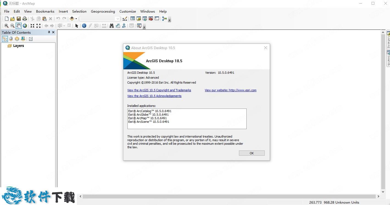Open the Customize menu
Image resolution: width=390 pixels, height=205 pixels.
click(x=128, y=11)
